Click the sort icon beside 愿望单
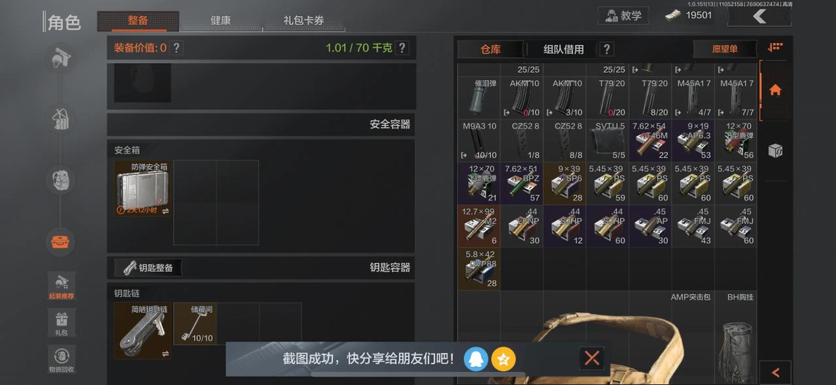This screenshot has width=836, height=385. pos(775,48)
